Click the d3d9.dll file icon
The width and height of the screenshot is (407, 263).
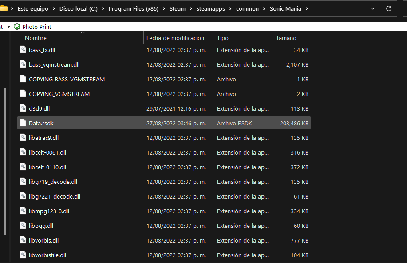23,108
